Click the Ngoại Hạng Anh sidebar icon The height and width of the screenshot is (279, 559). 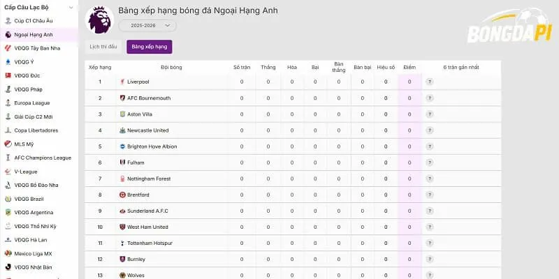[8, 34]
